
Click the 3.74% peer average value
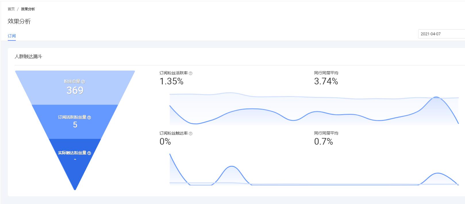[x=326, y=81]
